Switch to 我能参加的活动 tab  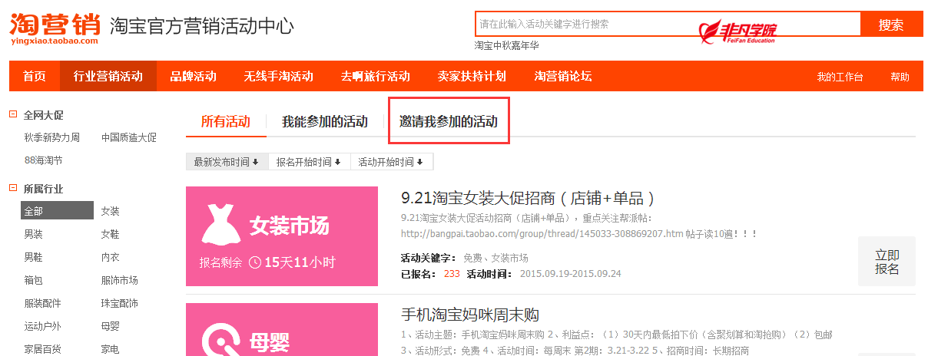(x=325, y=121)
